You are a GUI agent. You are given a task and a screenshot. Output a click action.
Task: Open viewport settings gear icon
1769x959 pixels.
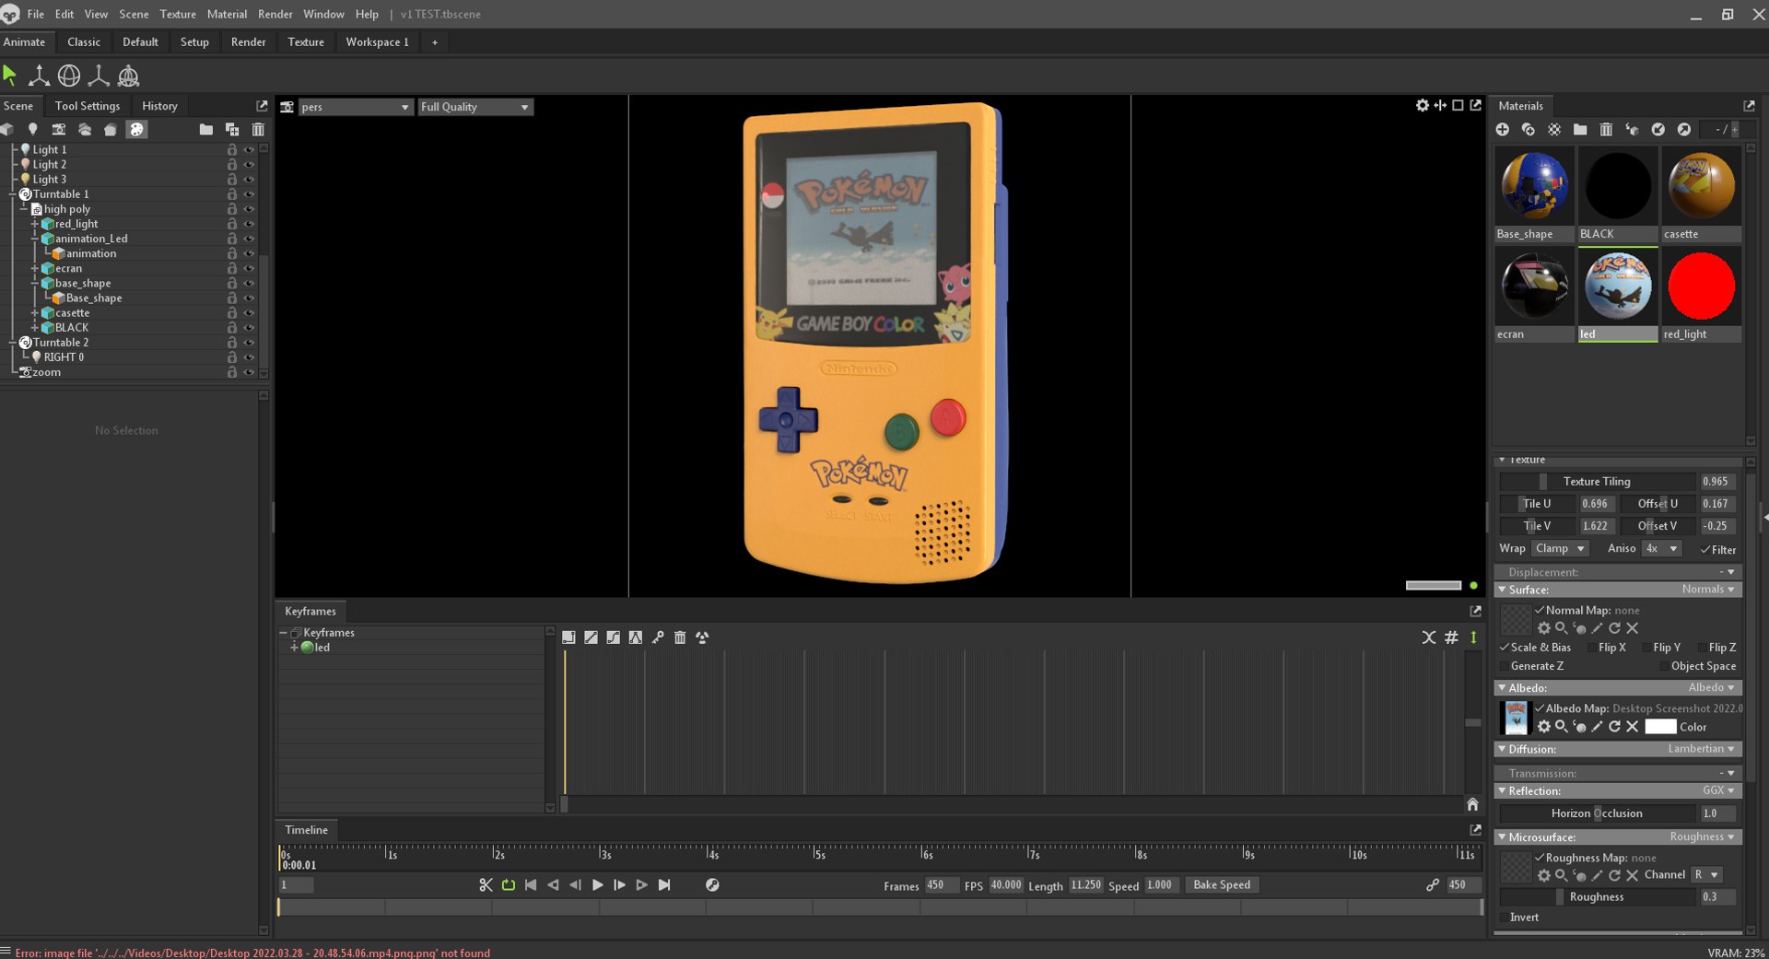click(1423, 105)
